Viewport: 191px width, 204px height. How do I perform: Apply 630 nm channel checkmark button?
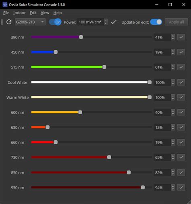tap(181, 127)
